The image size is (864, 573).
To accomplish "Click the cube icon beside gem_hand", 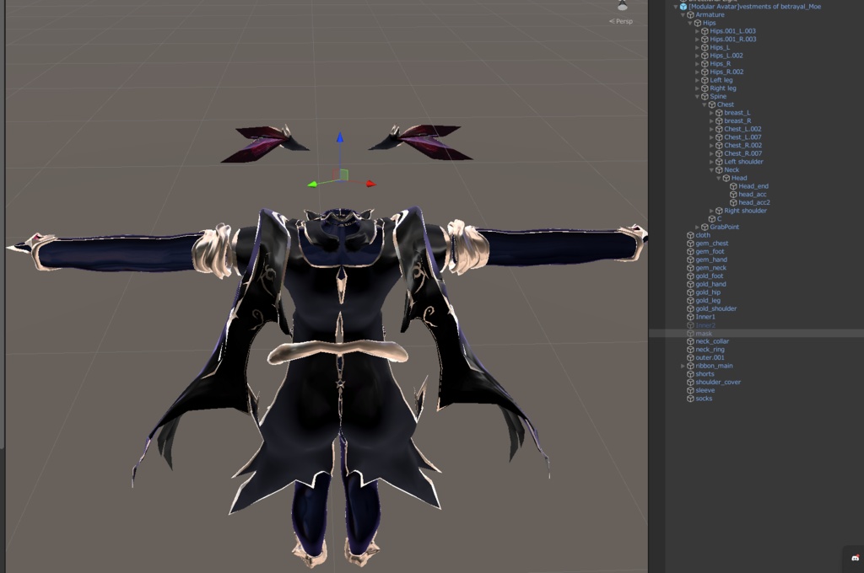I will 690,260.
